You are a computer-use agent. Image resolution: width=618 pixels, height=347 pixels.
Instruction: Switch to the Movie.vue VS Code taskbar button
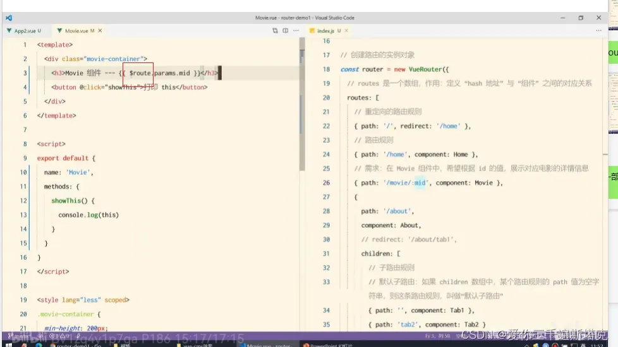[x=268, y=344]
